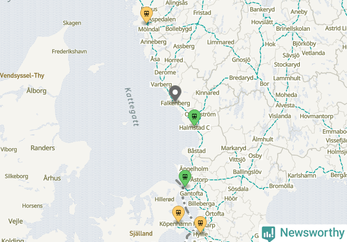
Task: Click the Varberg town label
Action: point(161,84)
